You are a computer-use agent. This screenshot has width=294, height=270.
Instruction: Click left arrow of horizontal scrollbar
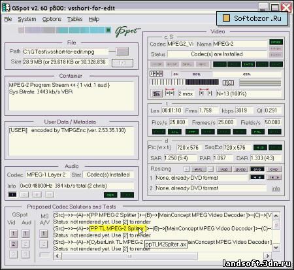tap(57, 256)
